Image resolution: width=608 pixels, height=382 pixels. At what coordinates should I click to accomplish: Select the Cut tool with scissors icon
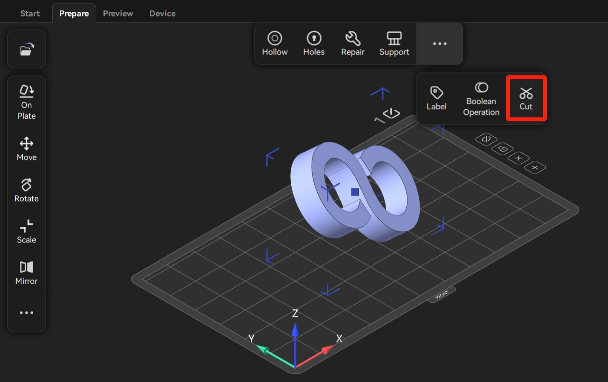pyautogui.click(x=526, y=98)
